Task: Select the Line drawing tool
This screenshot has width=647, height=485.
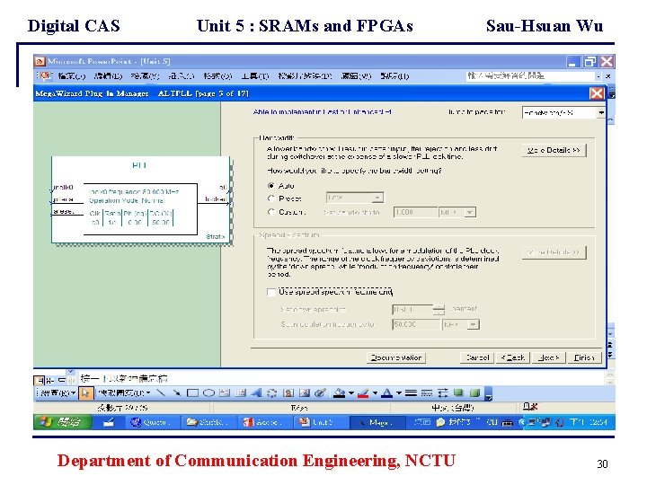Action: coord(161,393)
